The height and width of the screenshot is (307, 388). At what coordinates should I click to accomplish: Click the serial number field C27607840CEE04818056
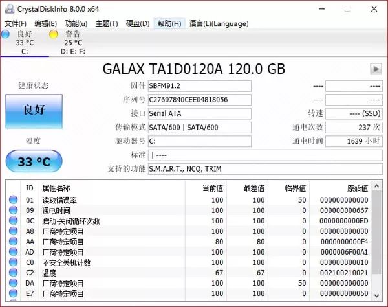coord(200,100)
